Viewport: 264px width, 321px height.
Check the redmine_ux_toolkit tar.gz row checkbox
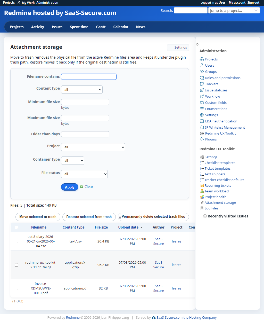click(x=16, y=265)
